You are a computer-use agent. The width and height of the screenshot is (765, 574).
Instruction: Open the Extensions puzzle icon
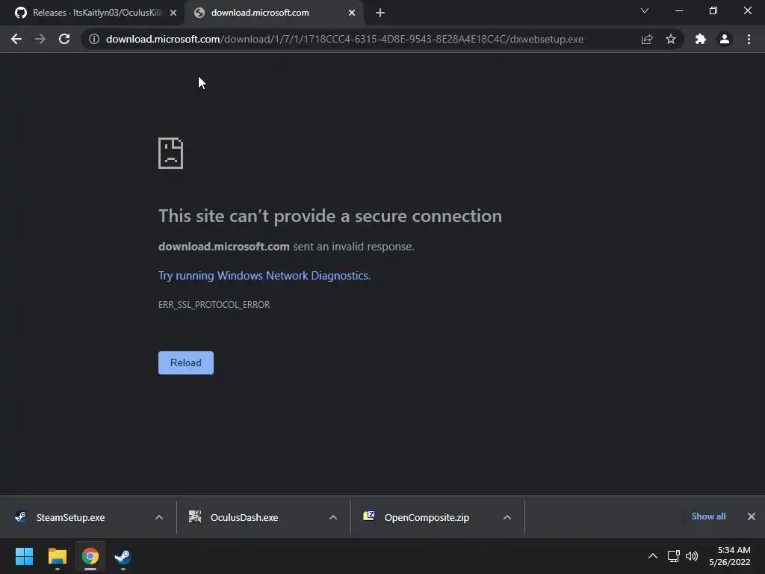pyautogui.click(x=701, y=39)
